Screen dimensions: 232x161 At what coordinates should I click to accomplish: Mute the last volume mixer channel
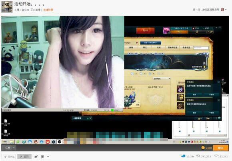coord(220,131)
